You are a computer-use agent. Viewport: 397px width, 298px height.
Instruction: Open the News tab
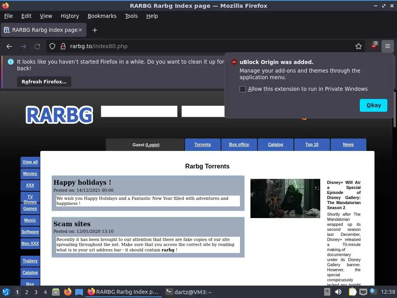pyautogui.click(x=349, y=144)
